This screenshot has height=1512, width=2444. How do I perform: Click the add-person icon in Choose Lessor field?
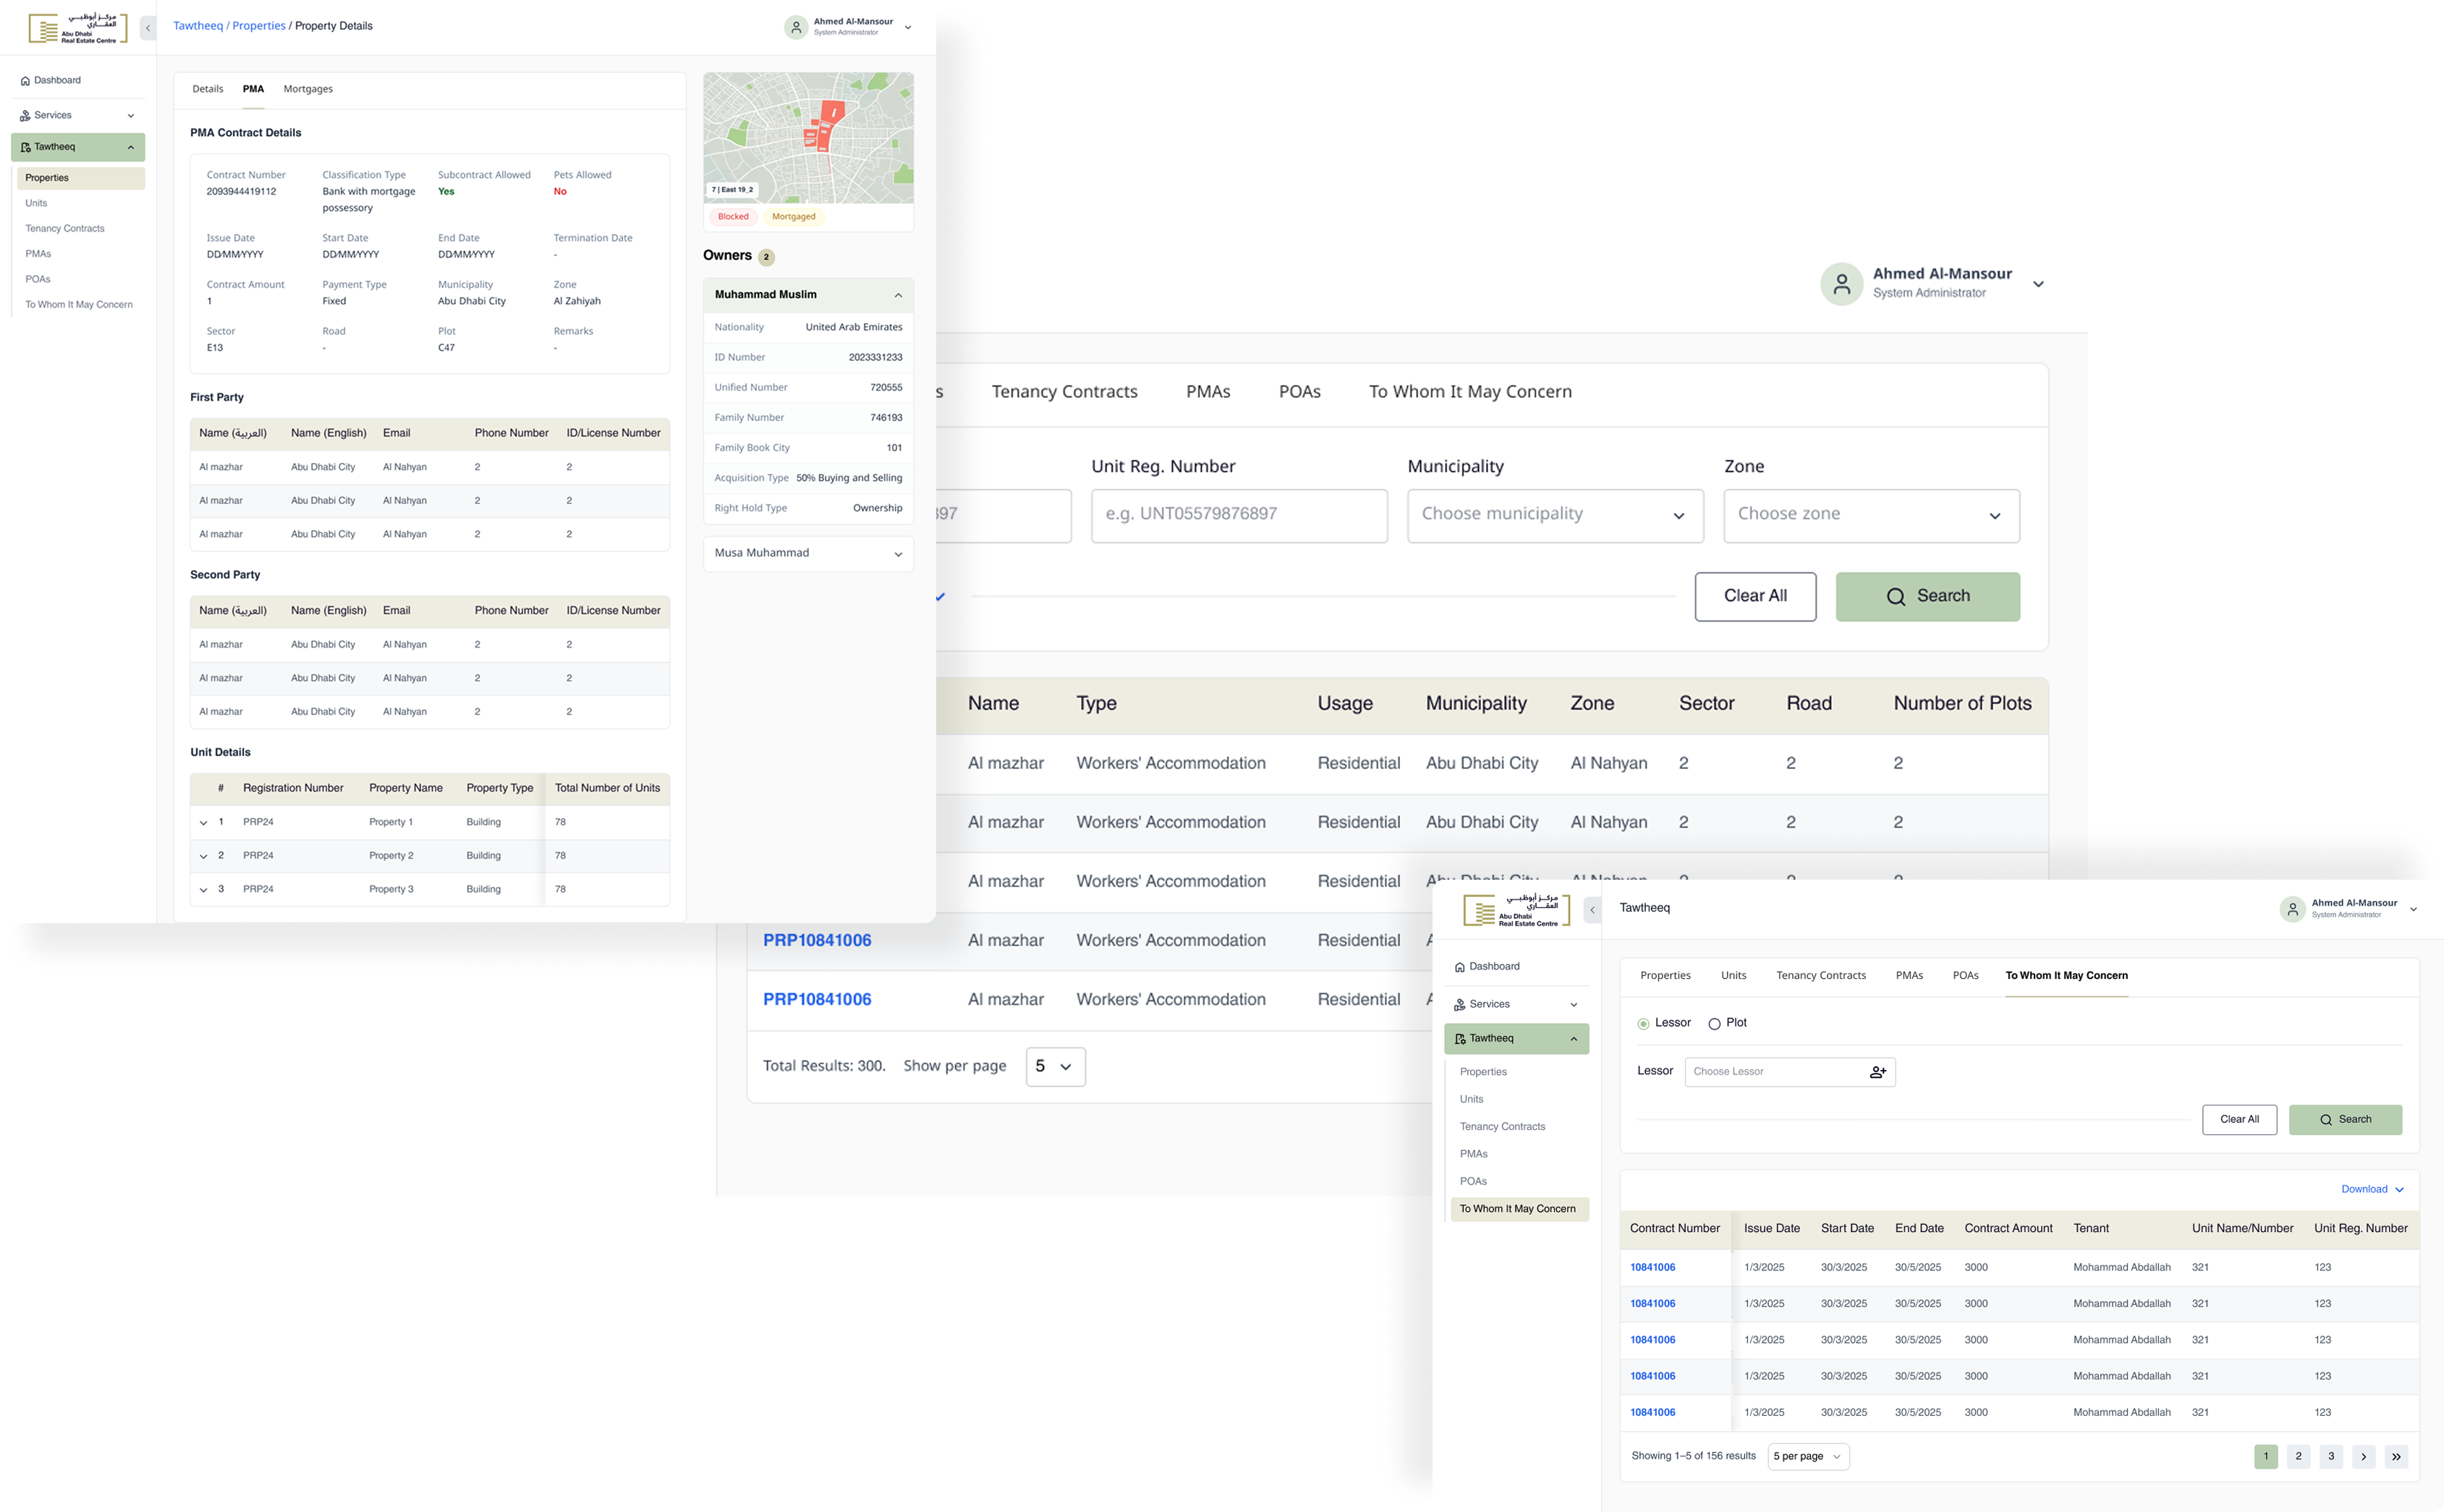tap(1878, 1072)
